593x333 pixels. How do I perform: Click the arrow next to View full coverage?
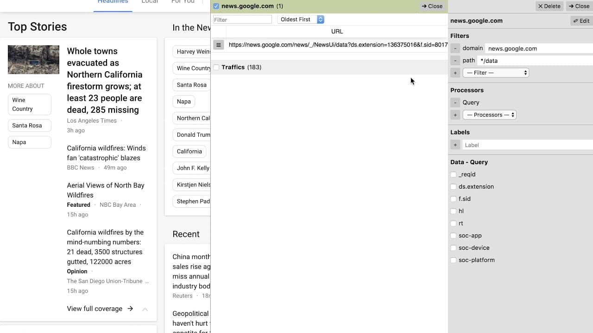(130, 308)
